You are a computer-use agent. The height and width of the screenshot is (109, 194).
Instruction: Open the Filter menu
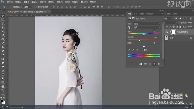[x=59, y=2]
